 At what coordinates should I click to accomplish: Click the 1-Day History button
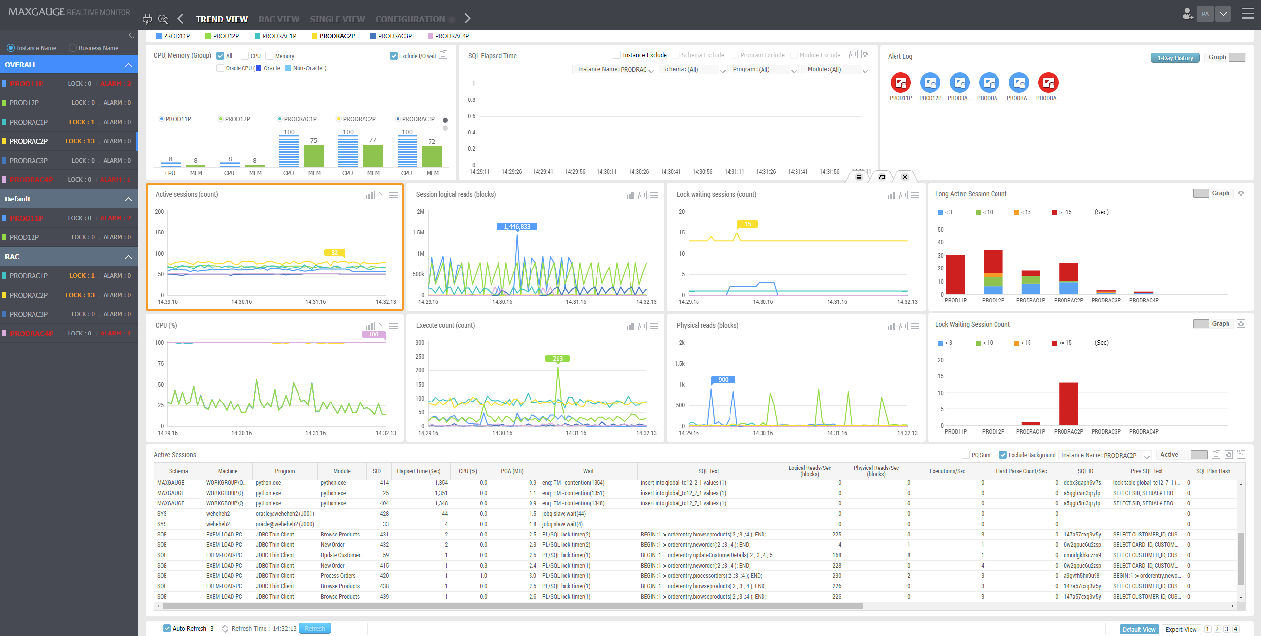(x=1175, y=58)
